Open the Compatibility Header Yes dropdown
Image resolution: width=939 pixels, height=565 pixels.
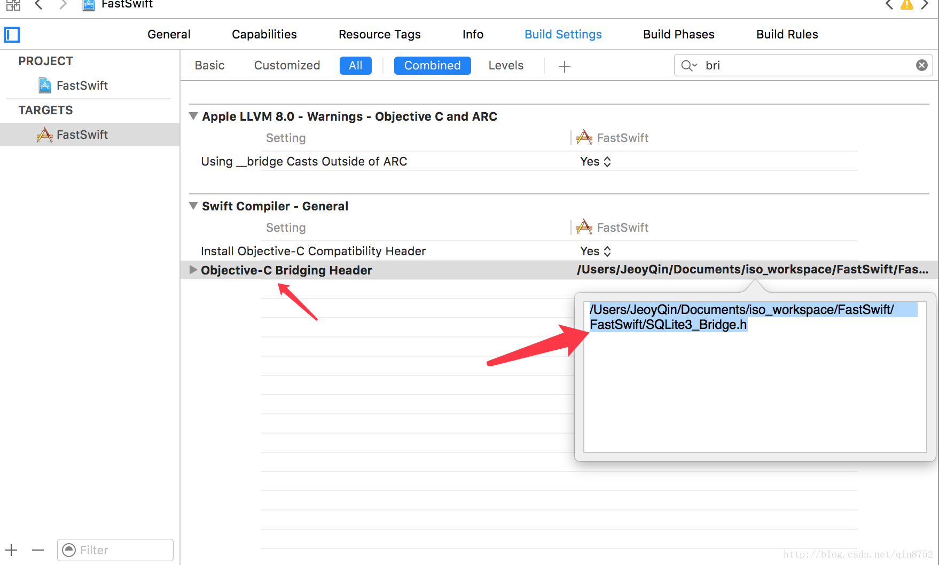point(596,251)
